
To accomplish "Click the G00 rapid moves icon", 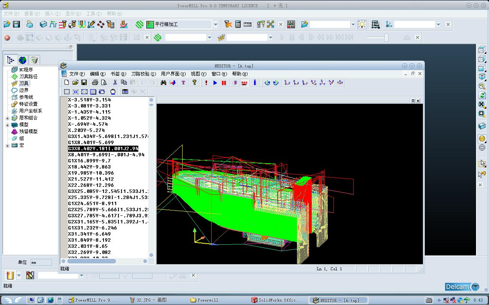I will click(244, 82).
